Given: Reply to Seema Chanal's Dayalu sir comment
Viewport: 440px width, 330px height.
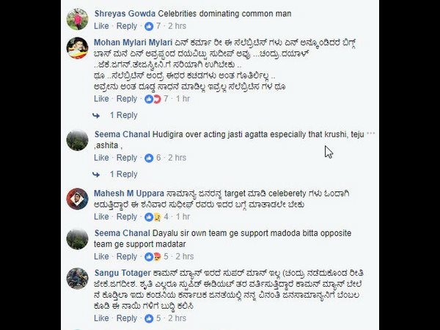Looking at the screenshot, I should pos(127,257).
